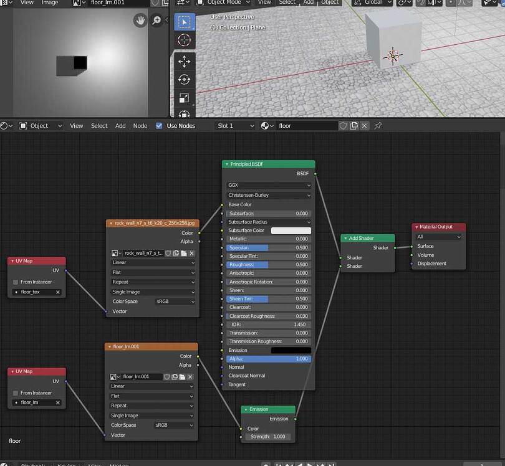
Task: Click the floor_lm.001 image name in image editor
Action: [119, 2]
